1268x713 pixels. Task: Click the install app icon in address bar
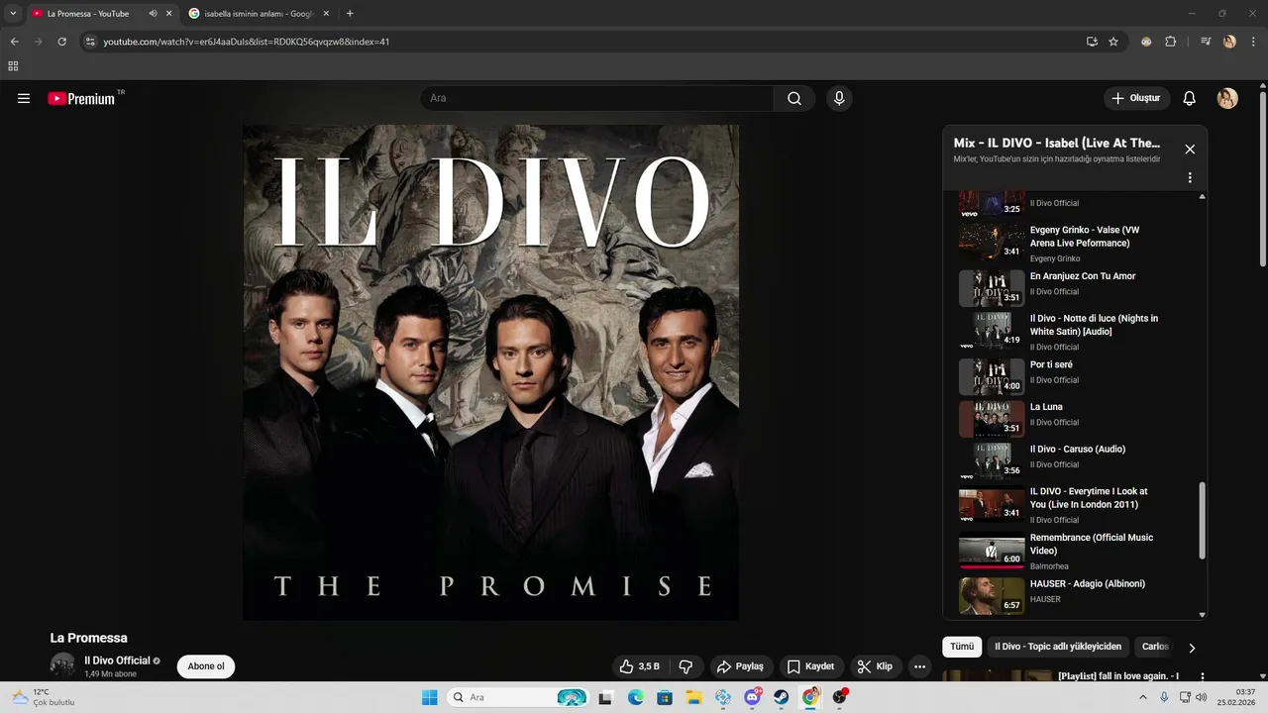(1092, 42)
